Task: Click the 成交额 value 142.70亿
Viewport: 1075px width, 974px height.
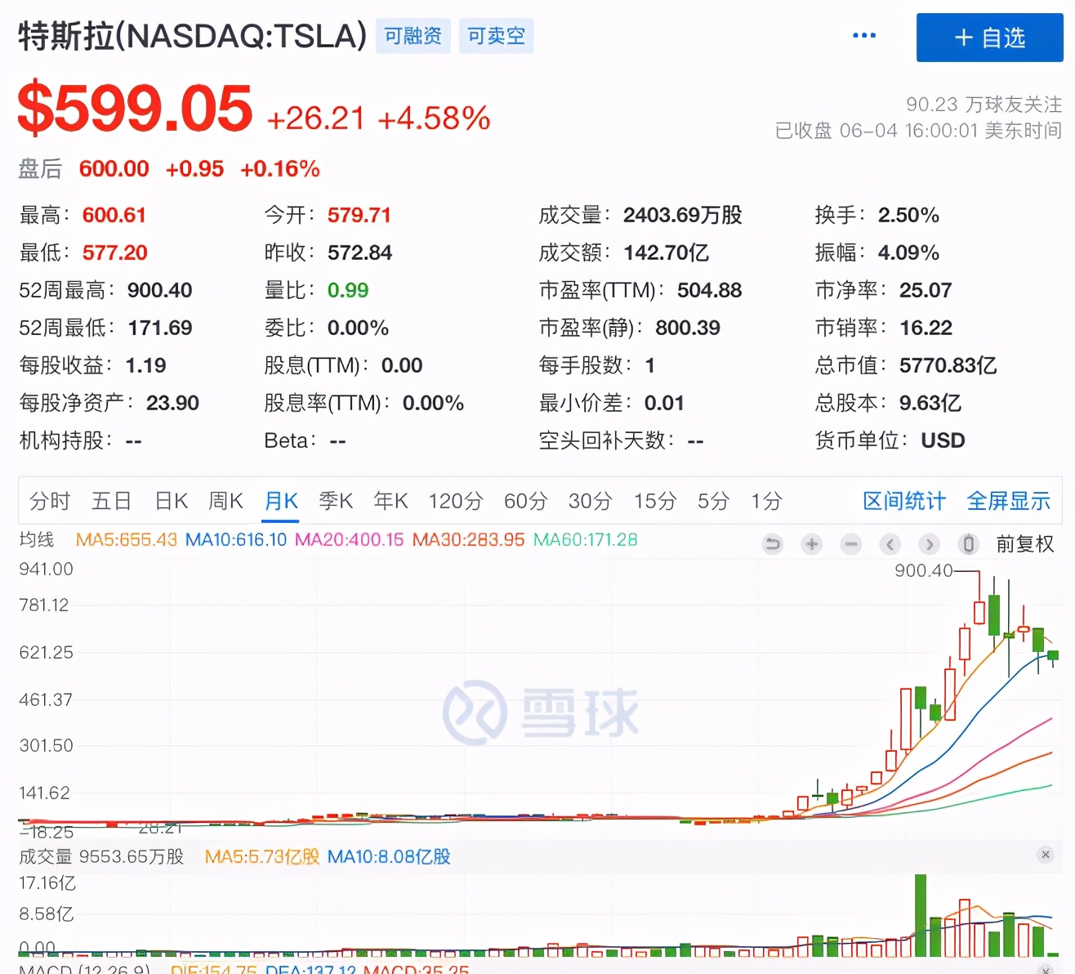Action: click(x=666, y=252)
